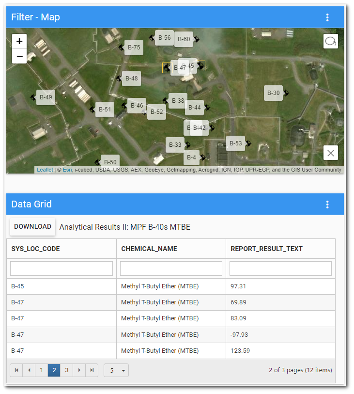The image size is (354, 394).
Task: Select the B-30 location marker
Action: (286, 93)
